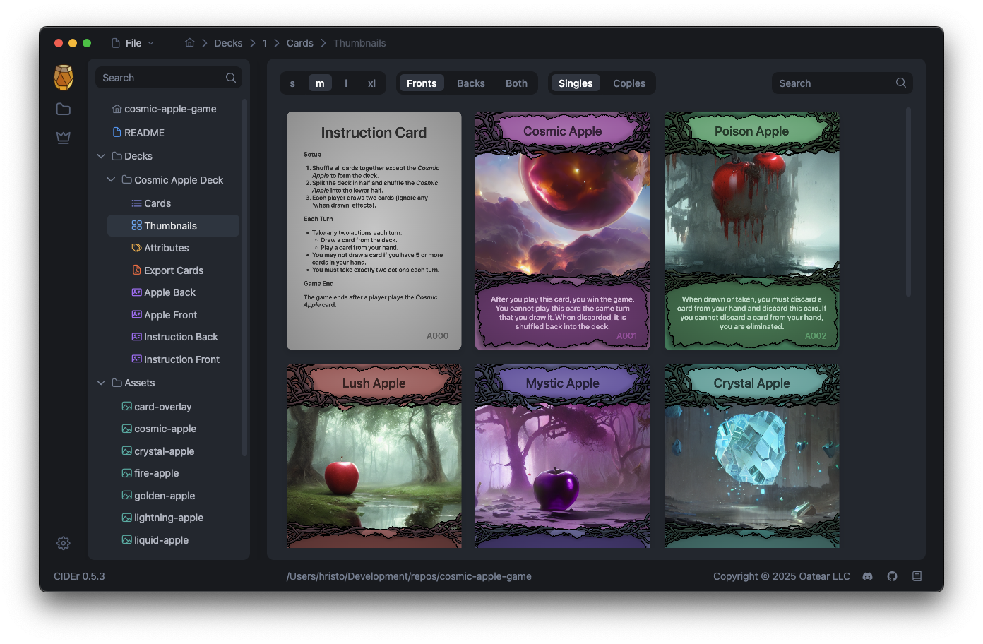Open the Cosmic Apple card thumbnail

click(563, 230)
